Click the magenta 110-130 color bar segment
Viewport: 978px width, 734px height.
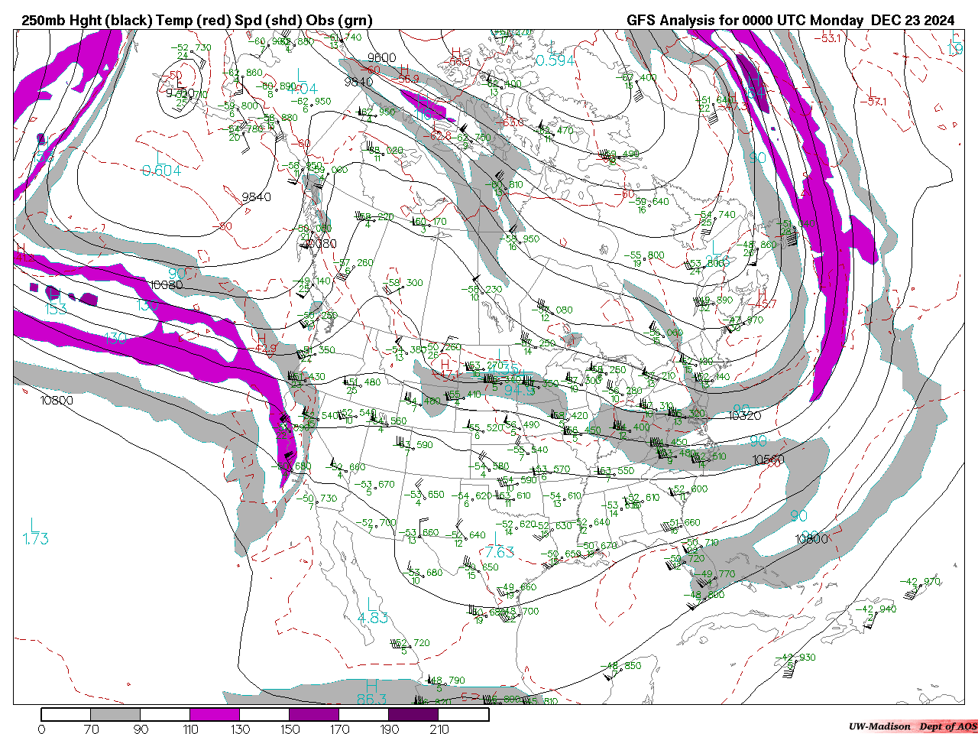215,715
